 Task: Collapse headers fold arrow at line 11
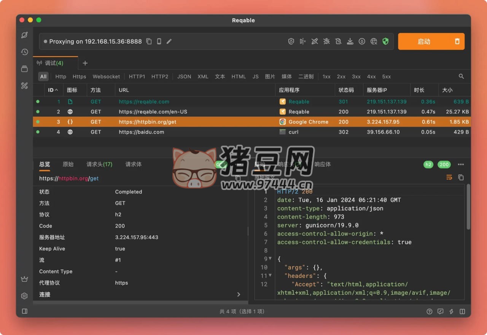271,275
